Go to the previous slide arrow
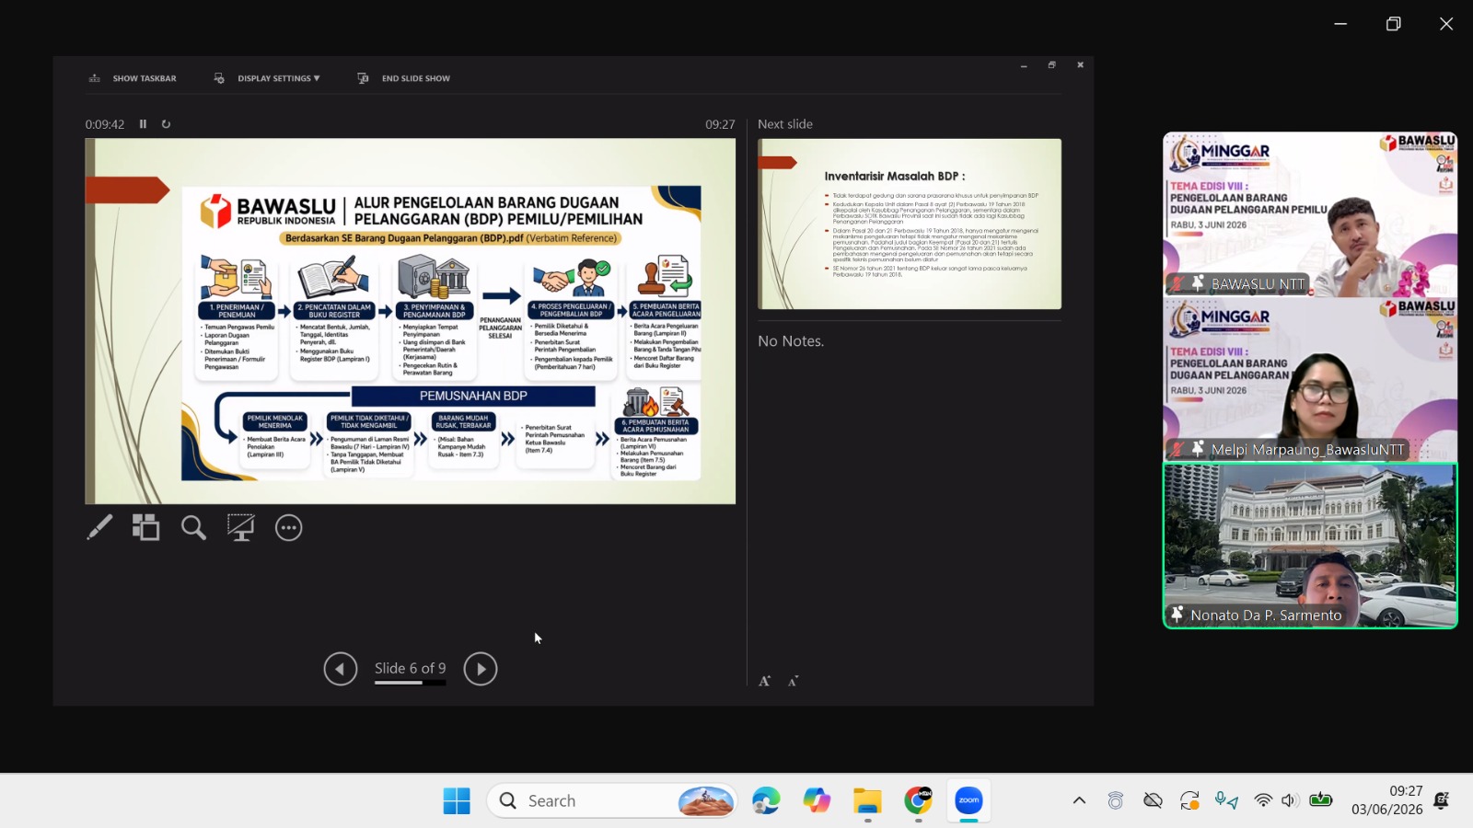Viewport: 1473px width, 828px height. coord(341,669)
